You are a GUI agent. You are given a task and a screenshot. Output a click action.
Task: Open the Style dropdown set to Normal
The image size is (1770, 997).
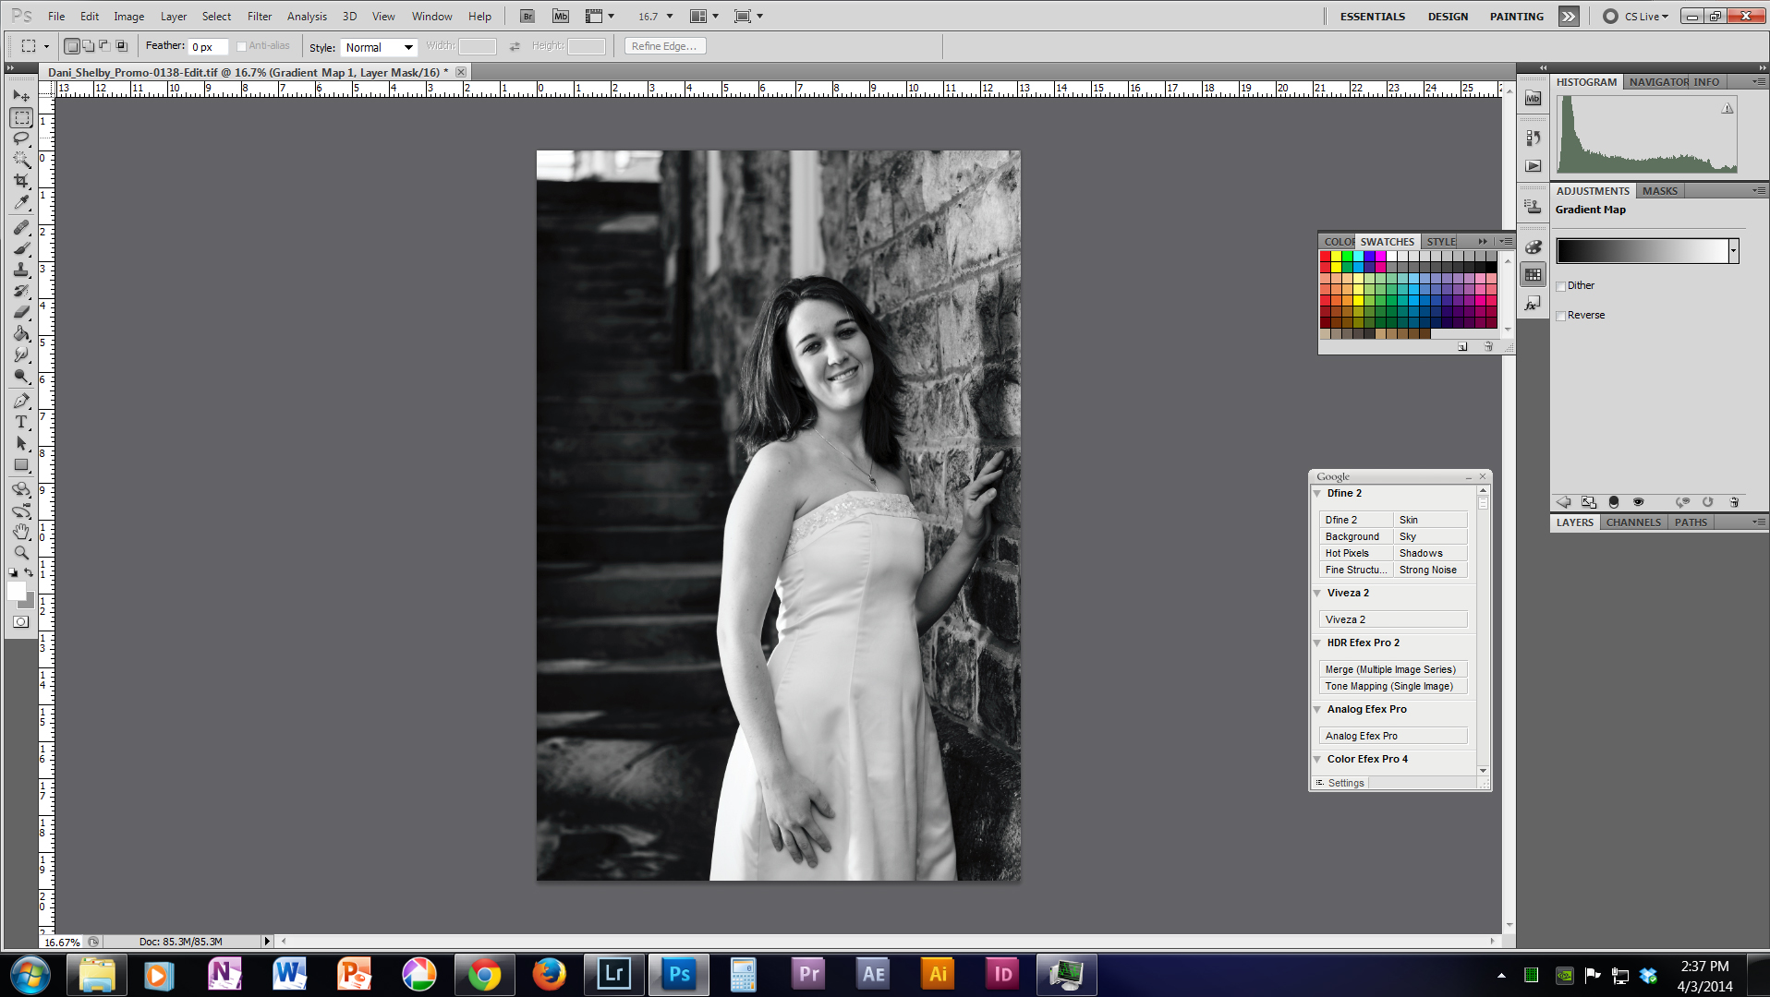(379, 47)
